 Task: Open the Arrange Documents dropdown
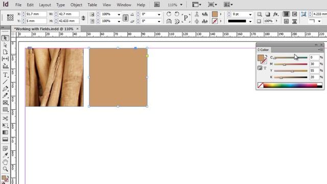coord(228,5)
